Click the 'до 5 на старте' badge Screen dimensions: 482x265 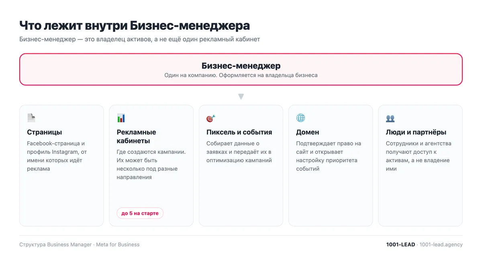(140, 213)
